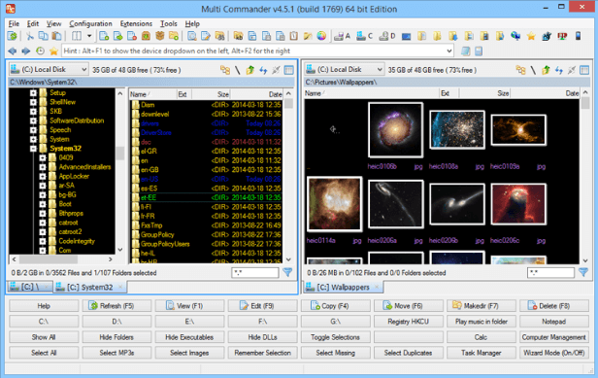Image resolution: width=598 pixels, height=378 pixels.
Task: Select the DriverStore folder row
Action: point(206,132)
